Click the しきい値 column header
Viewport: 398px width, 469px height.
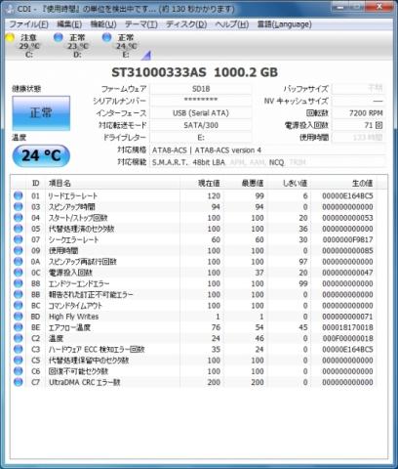(x=289, y=183)
